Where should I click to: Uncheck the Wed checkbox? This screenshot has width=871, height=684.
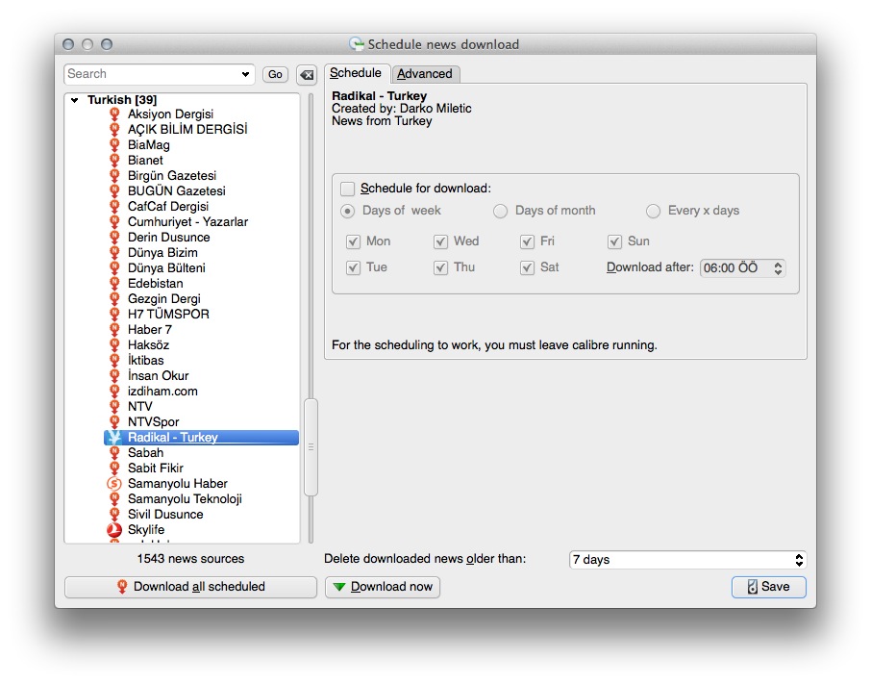(440, 241)
